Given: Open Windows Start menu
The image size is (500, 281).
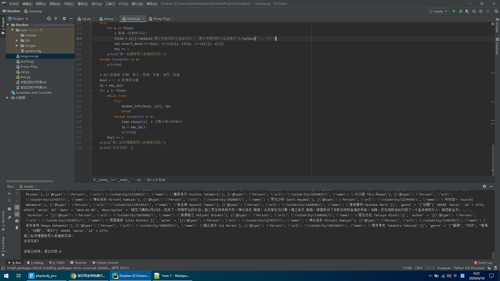Looking at the screenshot, I should 6,276.
